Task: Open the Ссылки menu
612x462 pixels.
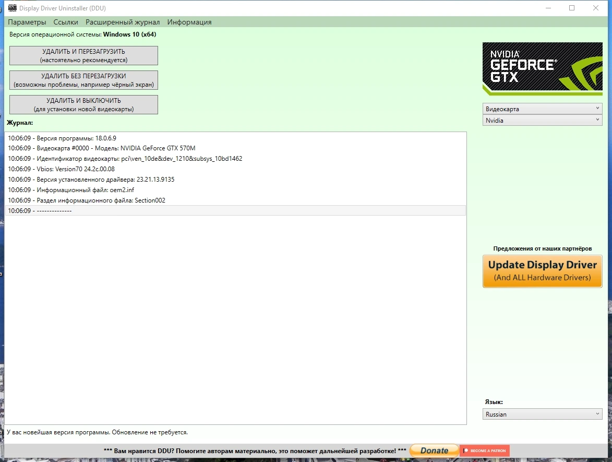Action: coord(66,22)
